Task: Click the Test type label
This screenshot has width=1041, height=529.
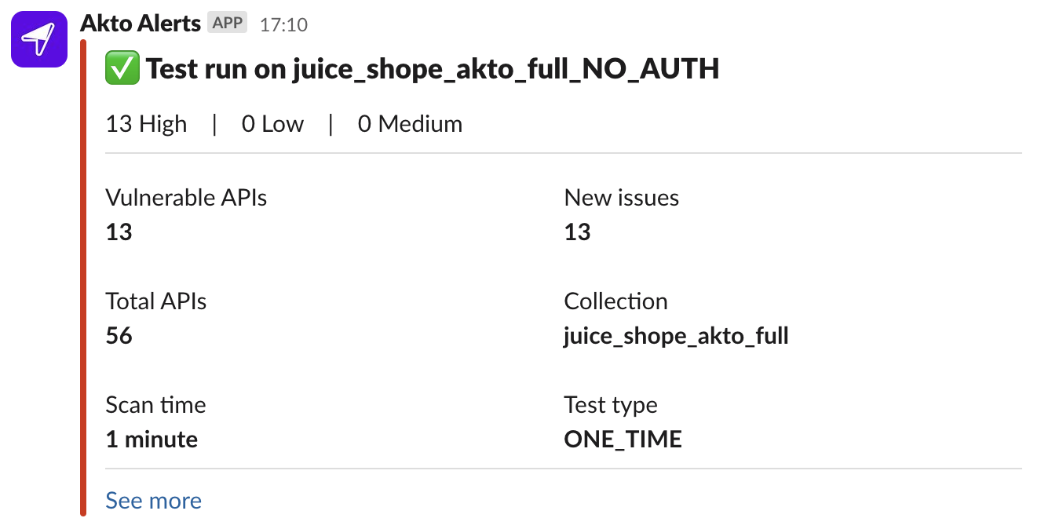Action: (x=611, y=405)
